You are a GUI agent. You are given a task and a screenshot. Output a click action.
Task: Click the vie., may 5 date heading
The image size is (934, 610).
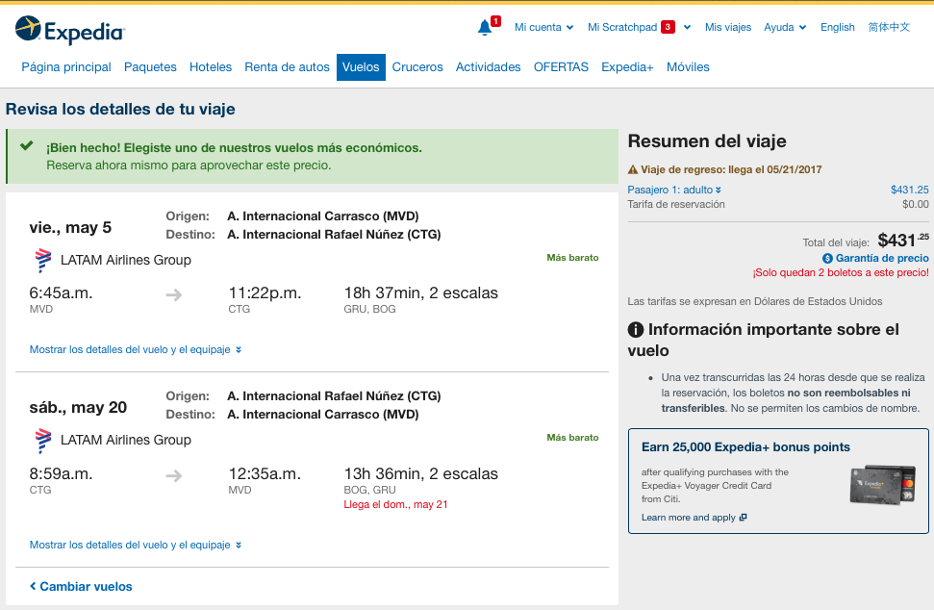(70, 228)
